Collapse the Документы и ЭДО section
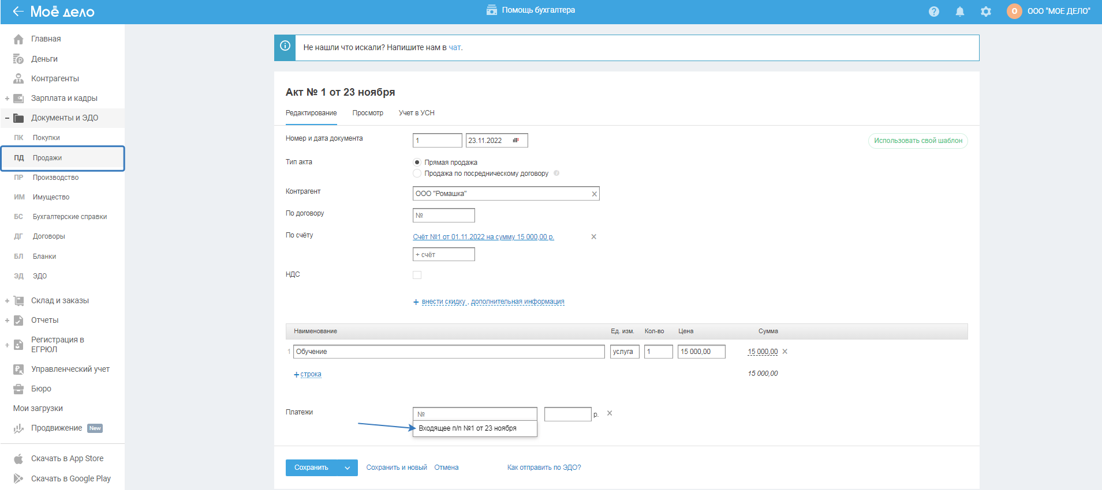This screenshot has width=1102, height=490. (7, 118)
